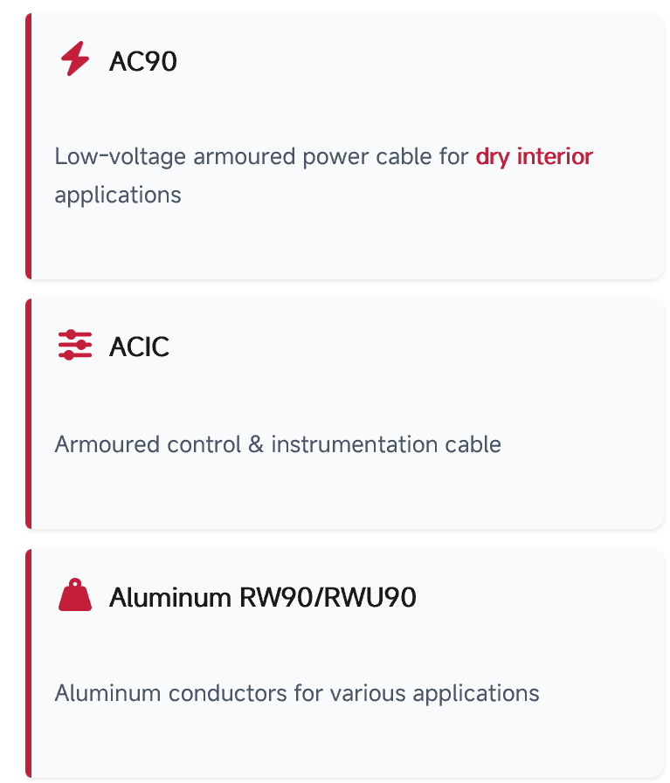670x783 pixels.
Task: Open the AC90 heading
Action: point(142,62)
